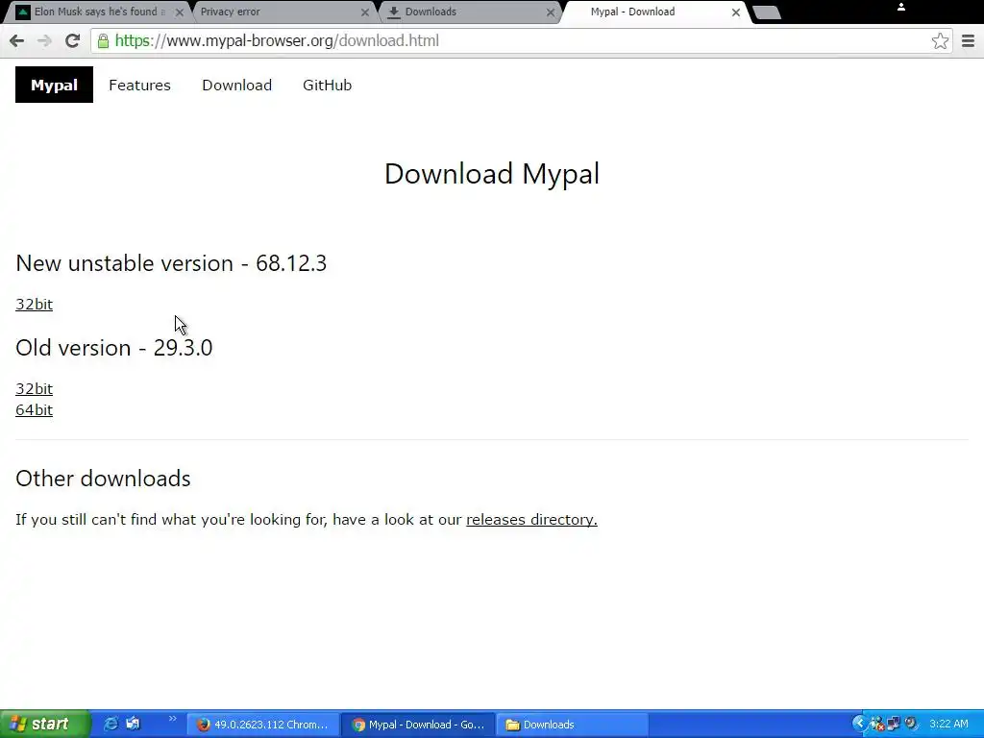Click the Show Desktop quick launch icon
The image size is (984, 738).
point(133,724)
